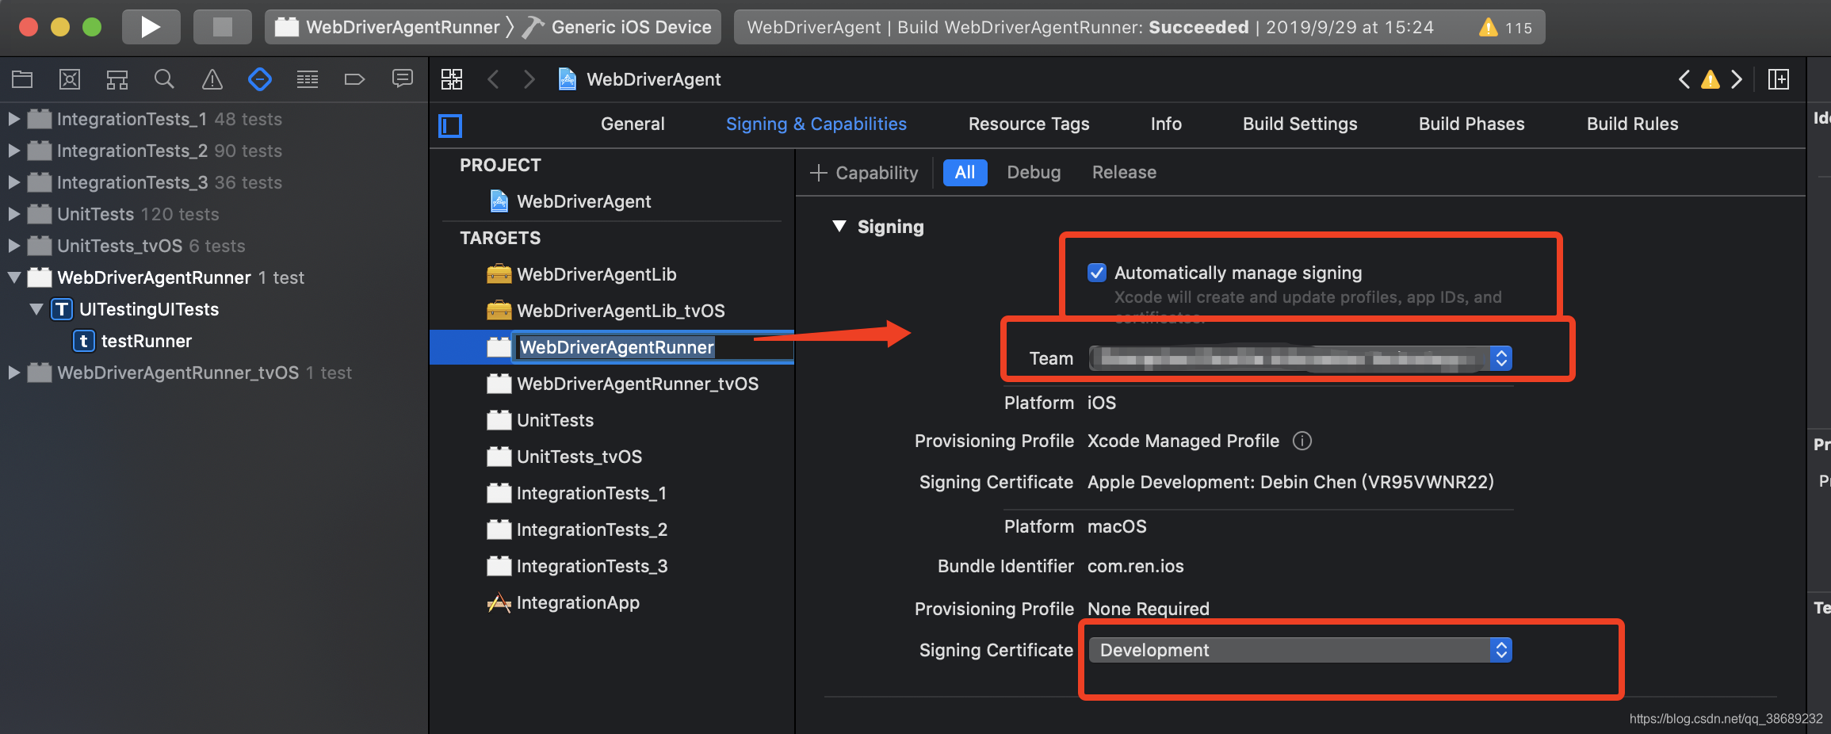Switch to the General tab
The height and width of the screenshot is (734, 1831).
tap(633, 124)
